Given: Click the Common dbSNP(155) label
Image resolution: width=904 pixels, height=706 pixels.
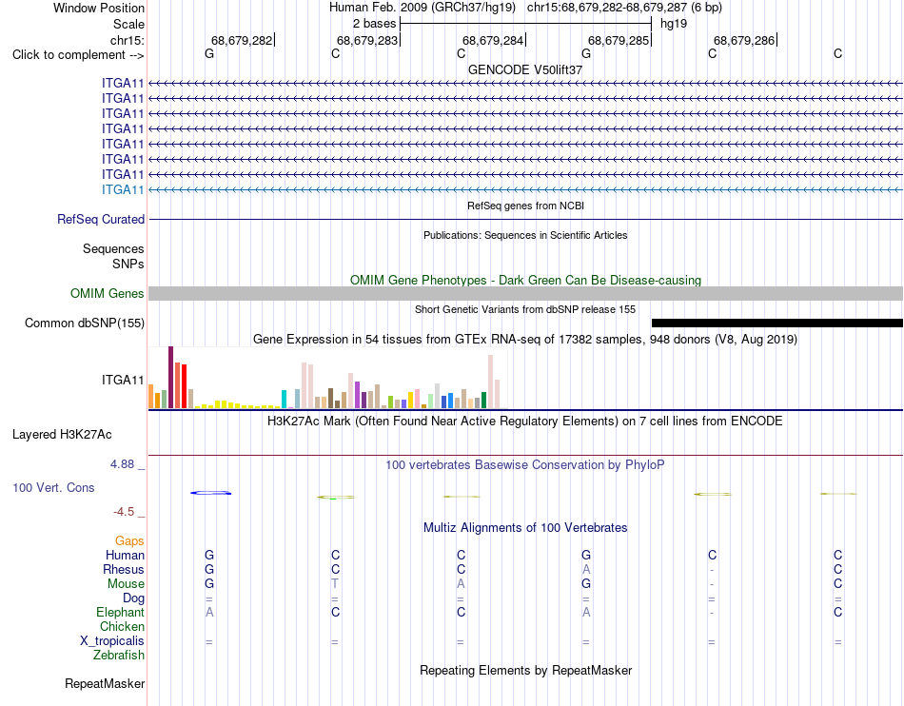Looking at the screenshot, I should [x=84, y=324].
